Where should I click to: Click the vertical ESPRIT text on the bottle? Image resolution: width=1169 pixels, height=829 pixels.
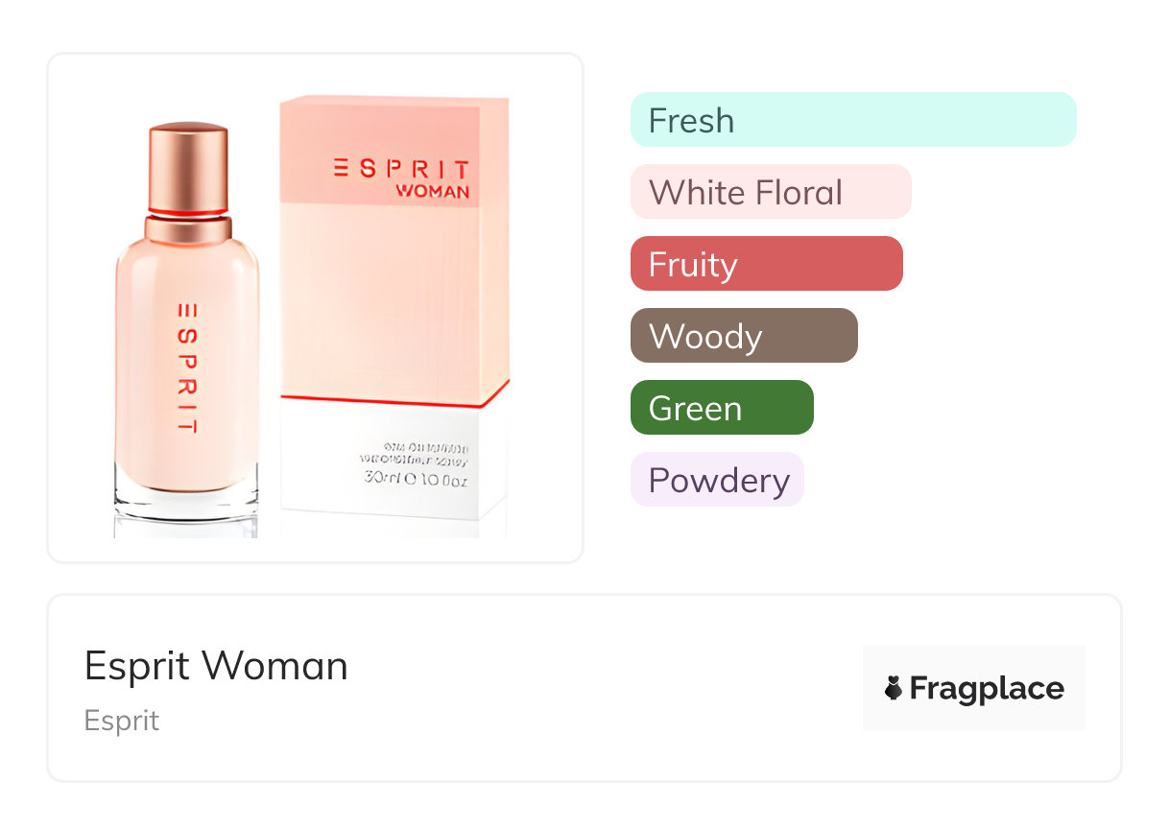coord(188,369)
